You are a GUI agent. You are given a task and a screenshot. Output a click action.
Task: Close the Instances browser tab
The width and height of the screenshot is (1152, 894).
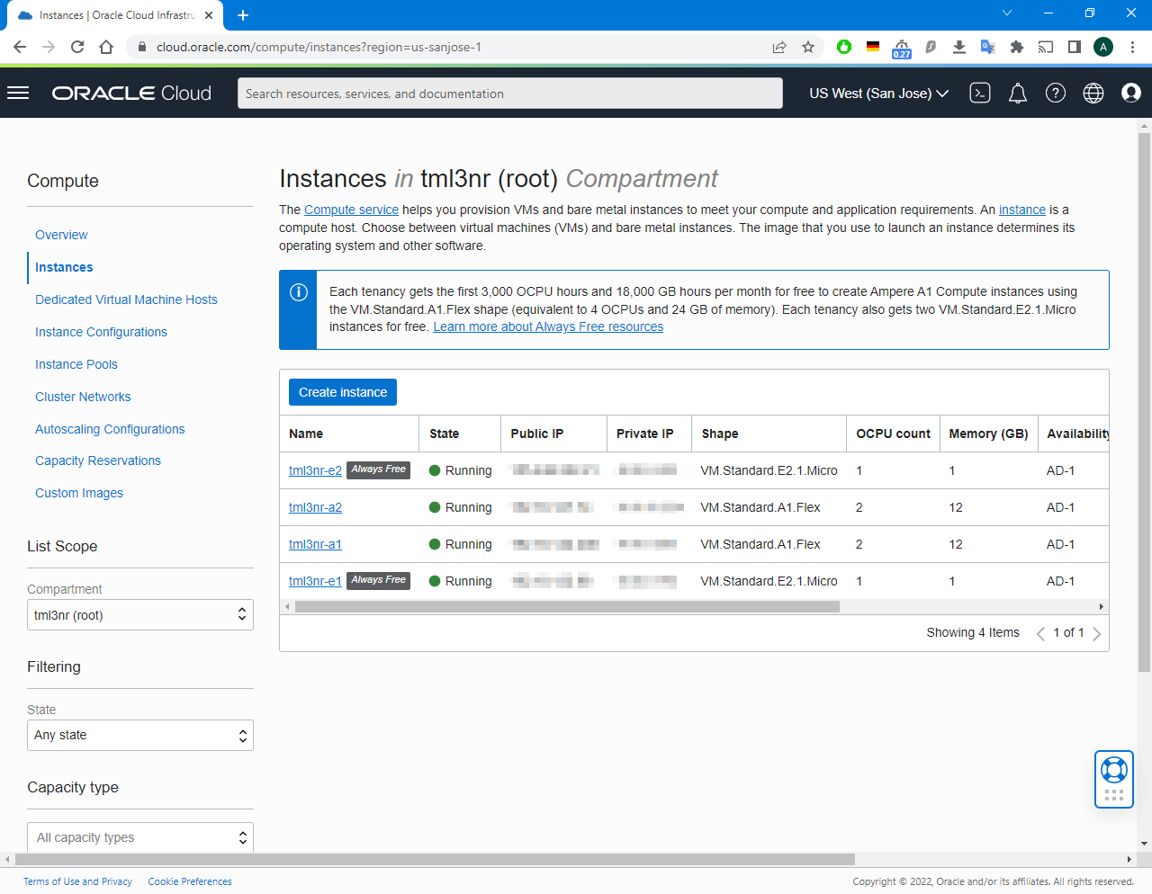pos(209,15)
